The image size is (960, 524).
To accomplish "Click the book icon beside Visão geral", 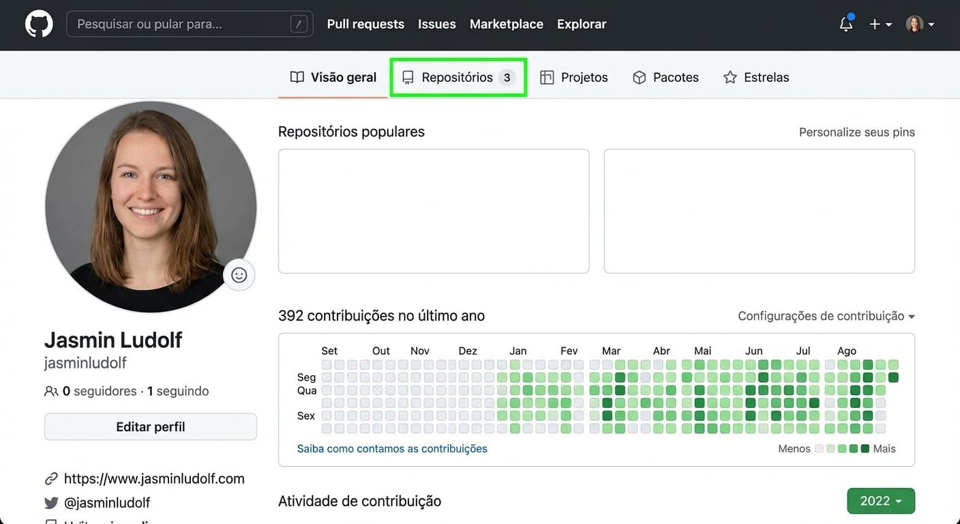I will 297,77.
